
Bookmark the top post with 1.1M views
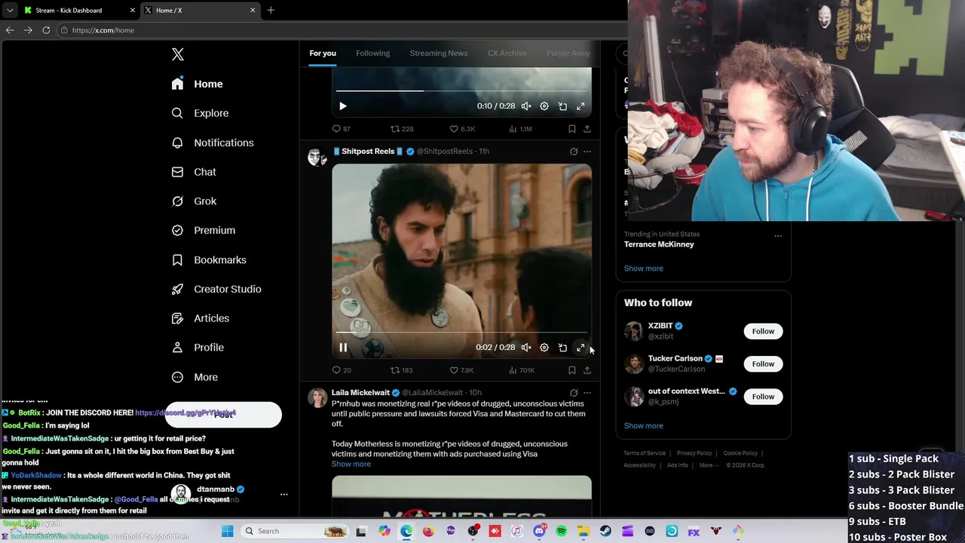572,129
